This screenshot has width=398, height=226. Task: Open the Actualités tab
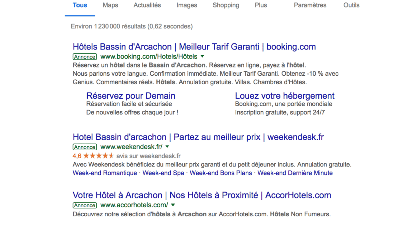[x=147, y=5]
